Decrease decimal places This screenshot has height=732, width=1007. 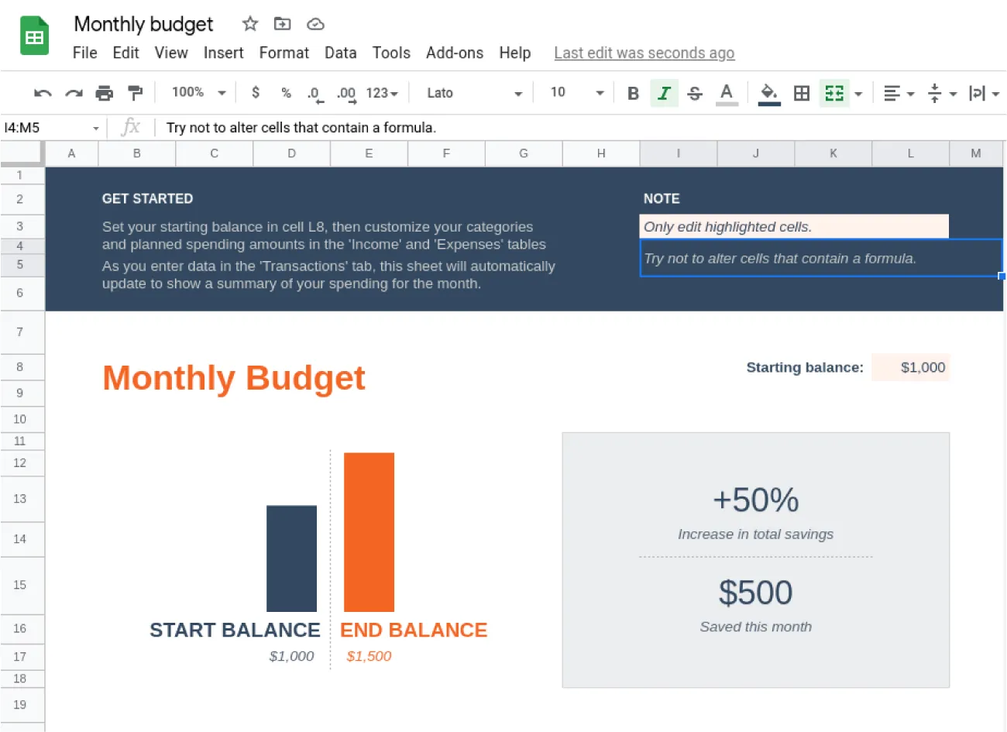point(314,92)
